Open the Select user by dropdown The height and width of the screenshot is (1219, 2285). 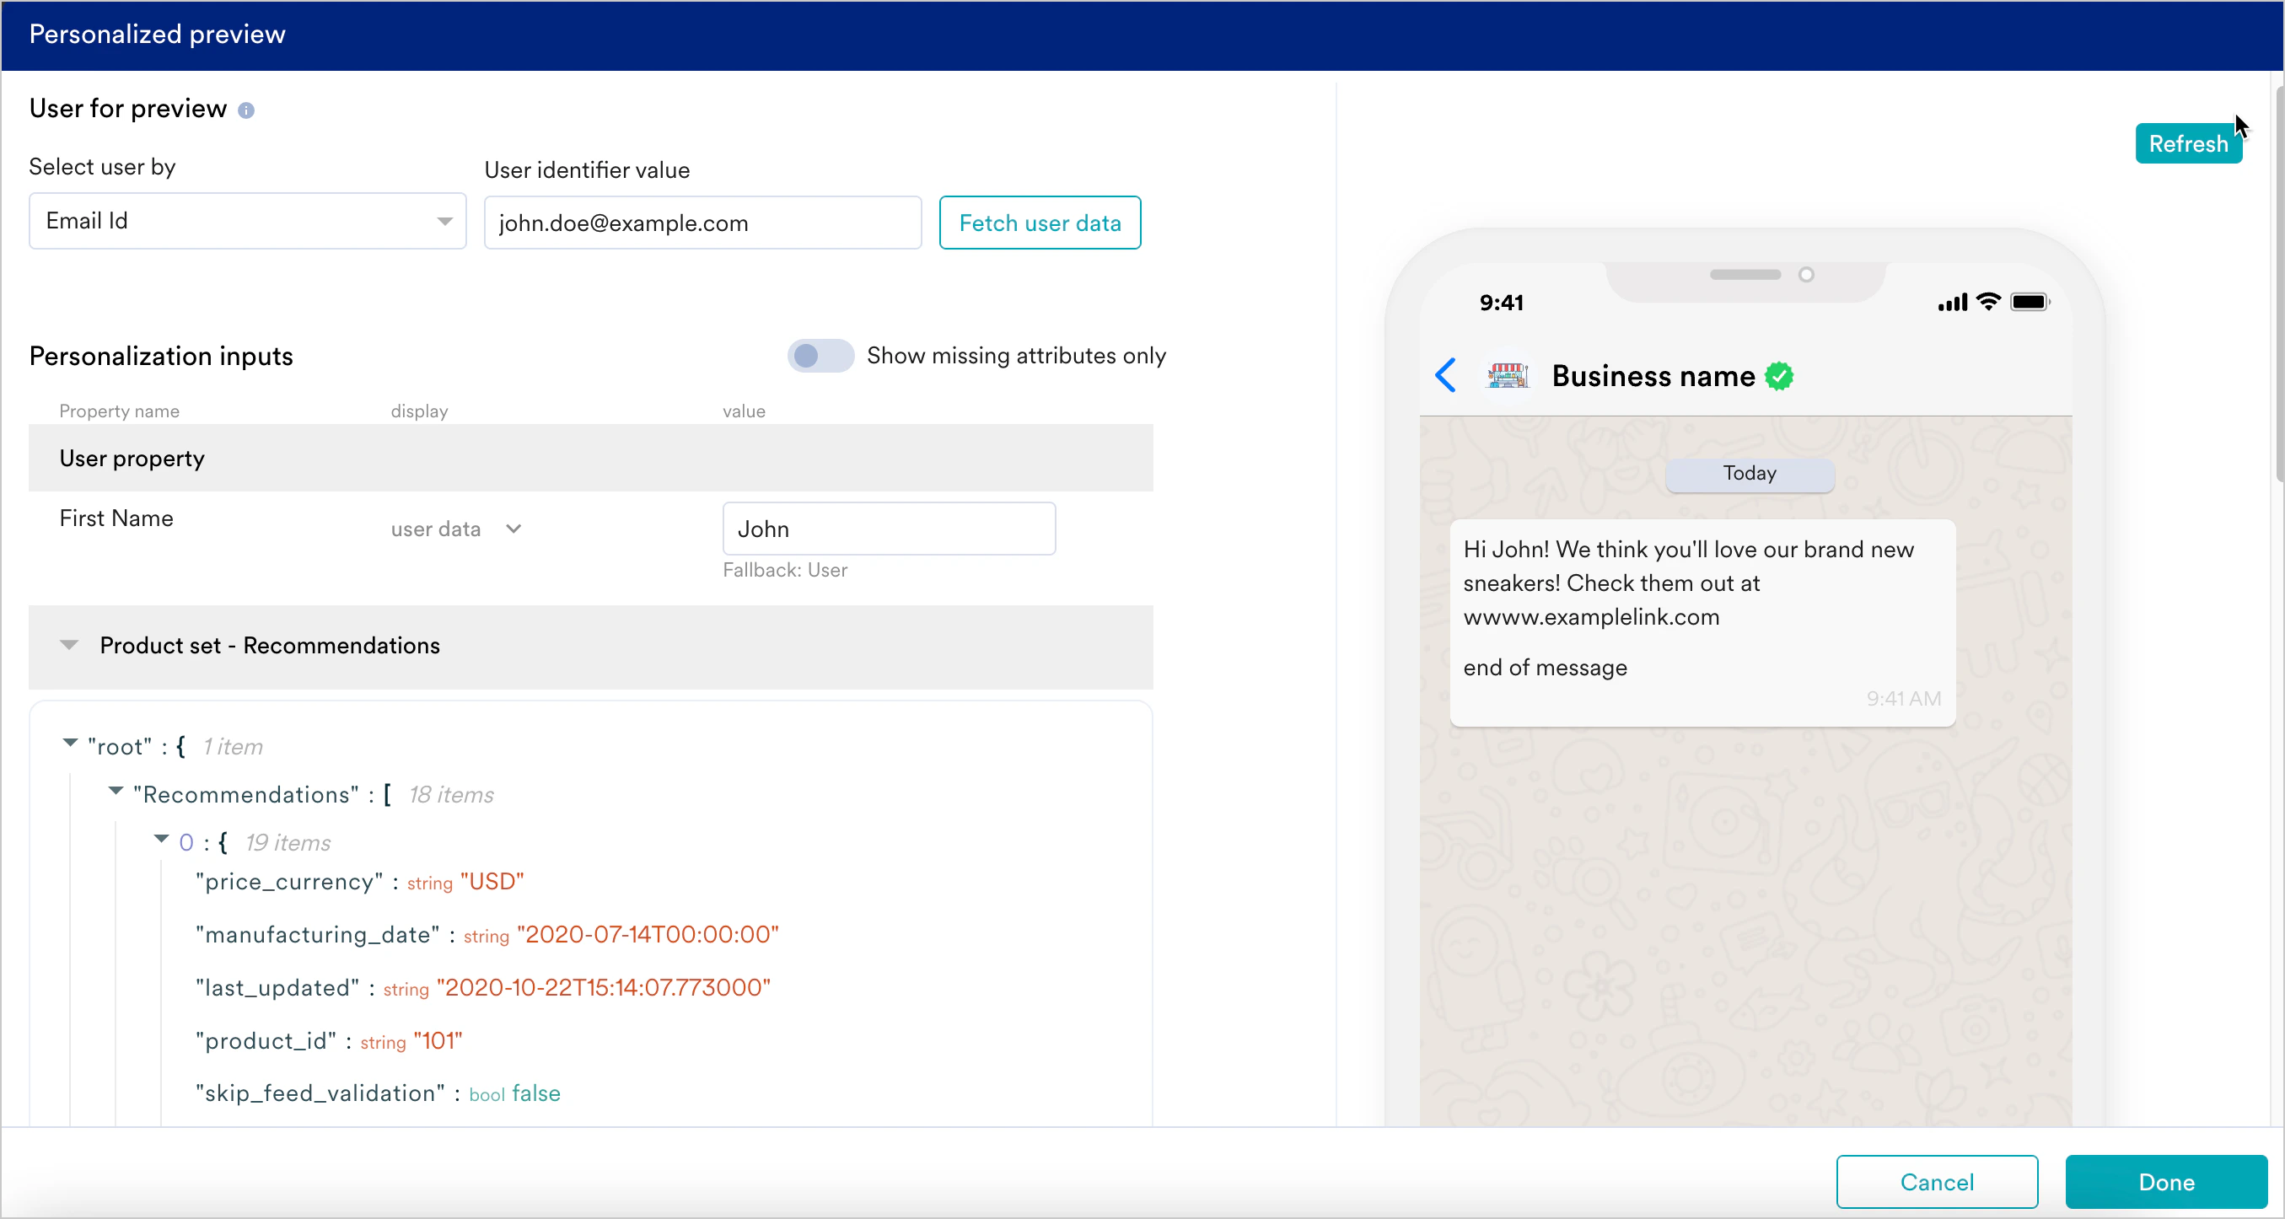click(x=248, y=221)
